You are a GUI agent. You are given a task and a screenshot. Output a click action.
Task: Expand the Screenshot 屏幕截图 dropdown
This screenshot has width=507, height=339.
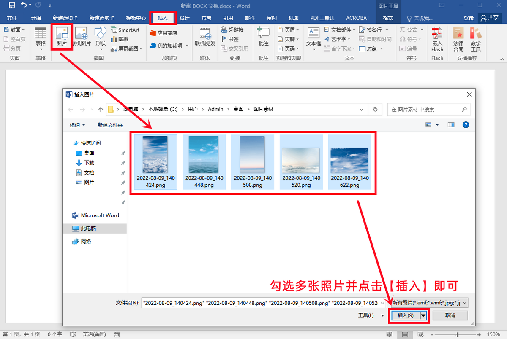(126, 49)
